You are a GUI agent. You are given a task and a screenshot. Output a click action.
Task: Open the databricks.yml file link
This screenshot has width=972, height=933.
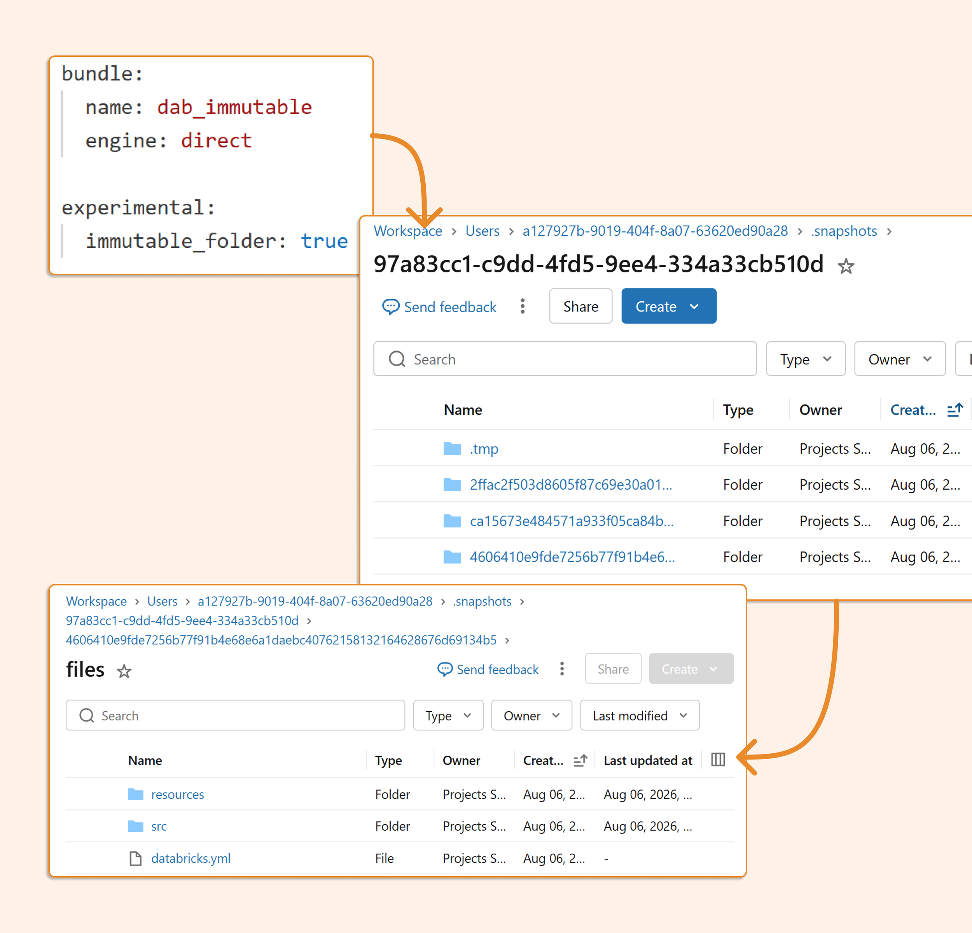(x=191, y=858)
